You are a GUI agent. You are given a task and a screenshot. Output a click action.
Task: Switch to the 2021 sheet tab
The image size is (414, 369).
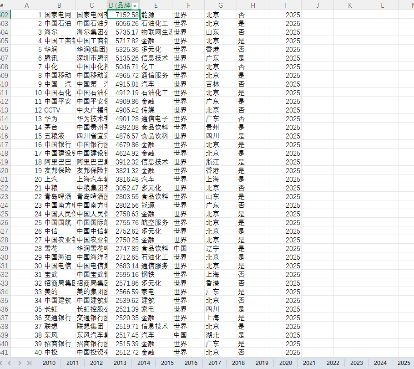(x=309, y=363)
